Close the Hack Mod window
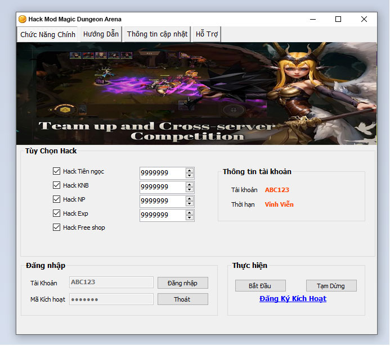The image size is (390, 346). (x=364, y=19)
